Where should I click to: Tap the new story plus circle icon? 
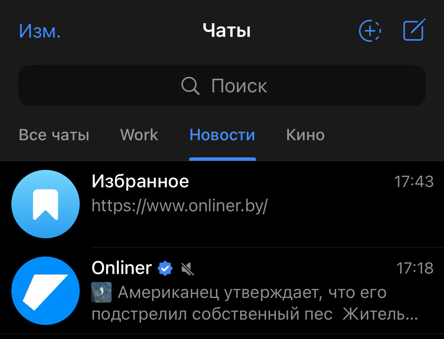pyautogui.click(x=370, y=31)
